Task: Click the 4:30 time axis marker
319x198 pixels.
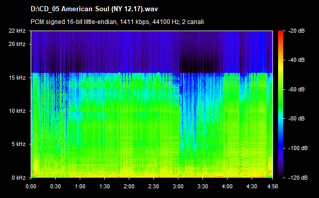Action: [252, 186]
